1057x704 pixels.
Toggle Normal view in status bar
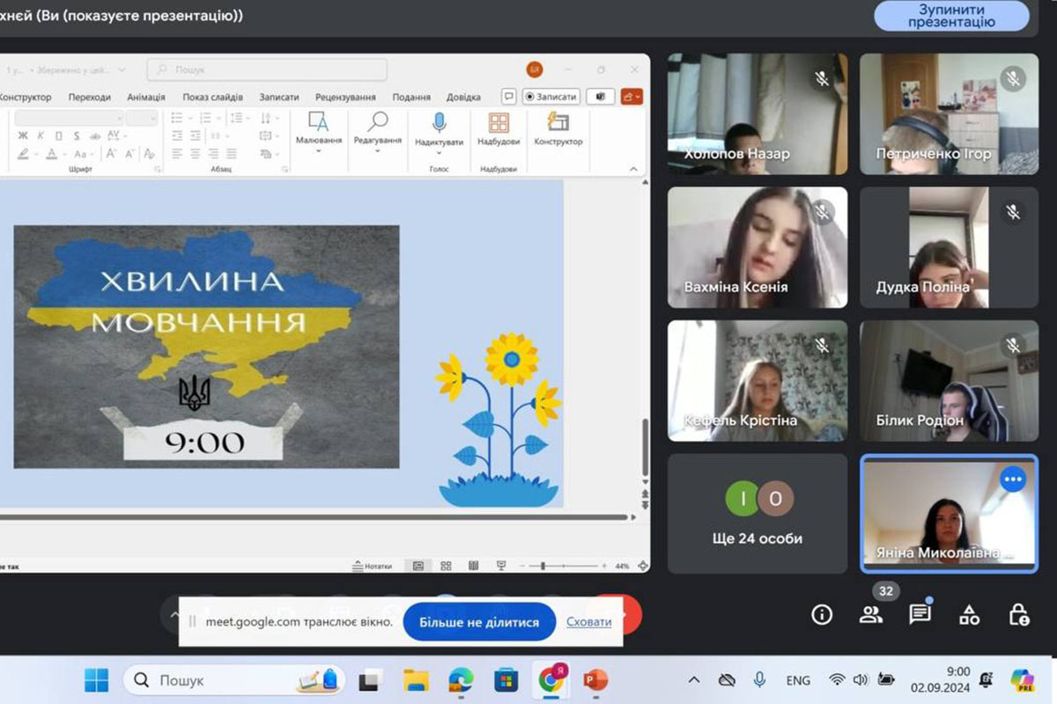418,566
